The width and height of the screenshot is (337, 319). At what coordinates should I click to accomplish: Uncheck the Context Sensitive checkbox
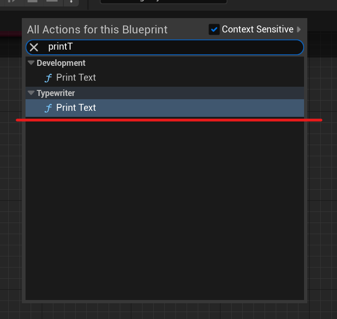(x=214, y=29)
